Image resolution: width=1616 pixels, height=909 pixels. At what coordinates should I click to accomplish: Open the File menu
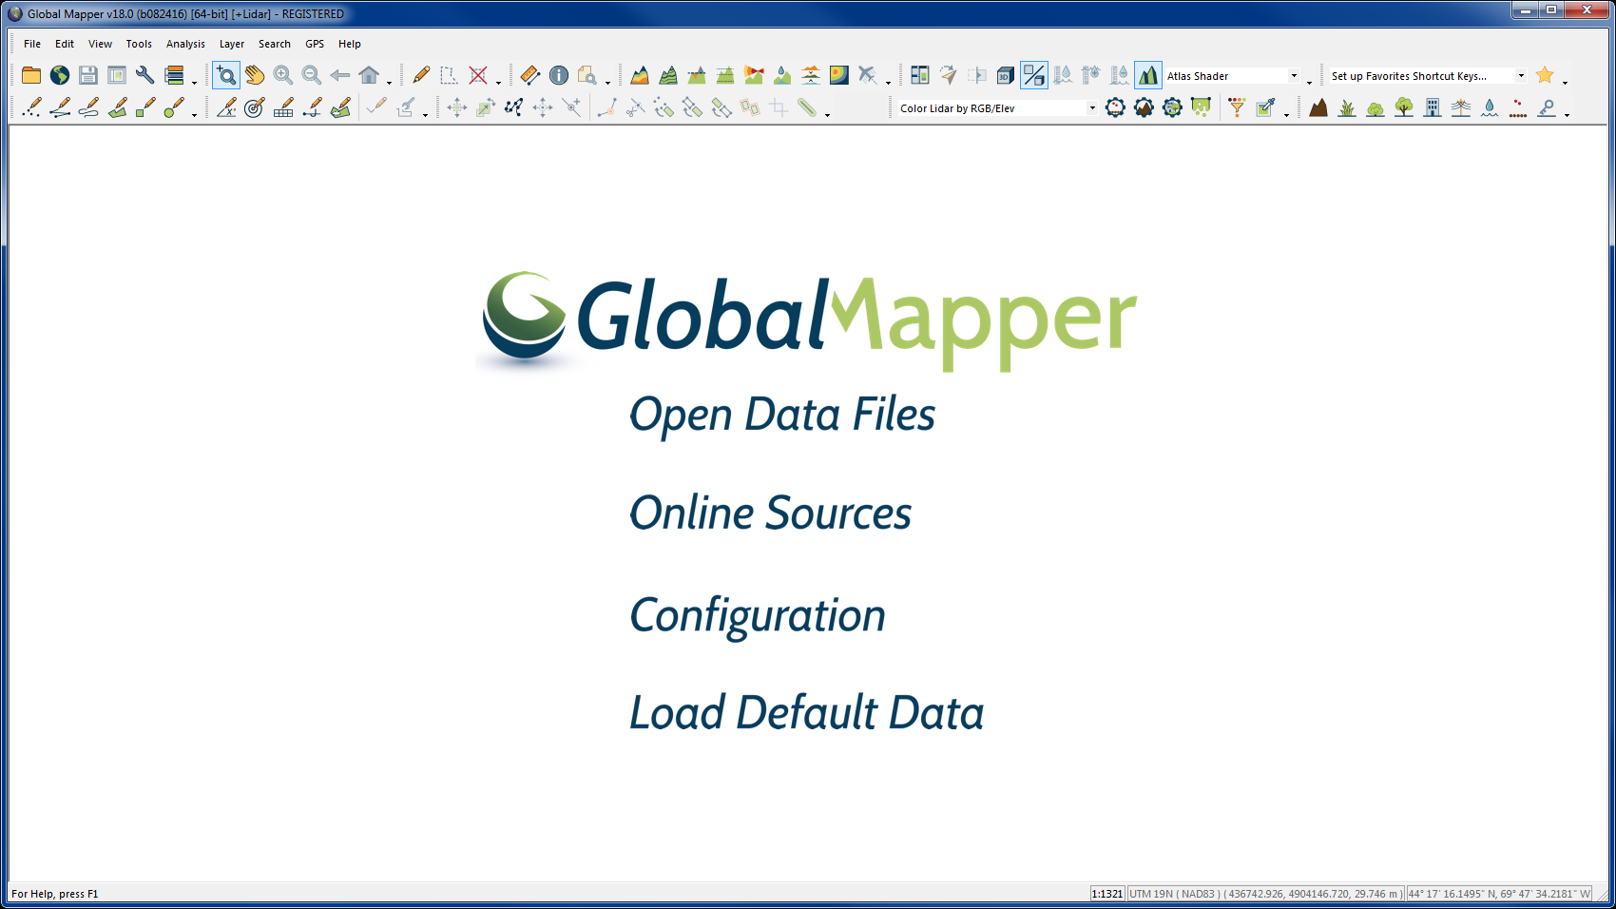[32, 44]
